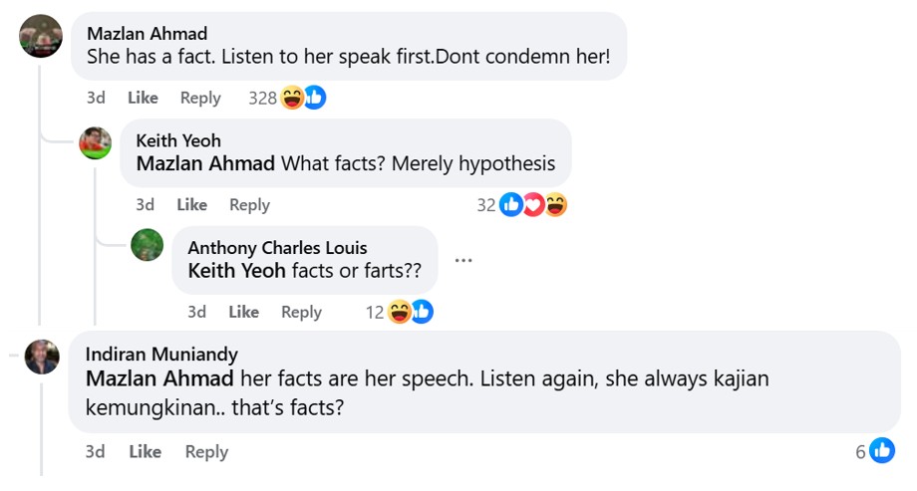Click the 3d timestamp on Mazlan's comment
Image resolution: width=917 pixels, height=491 pixels.
pos(96,98)
